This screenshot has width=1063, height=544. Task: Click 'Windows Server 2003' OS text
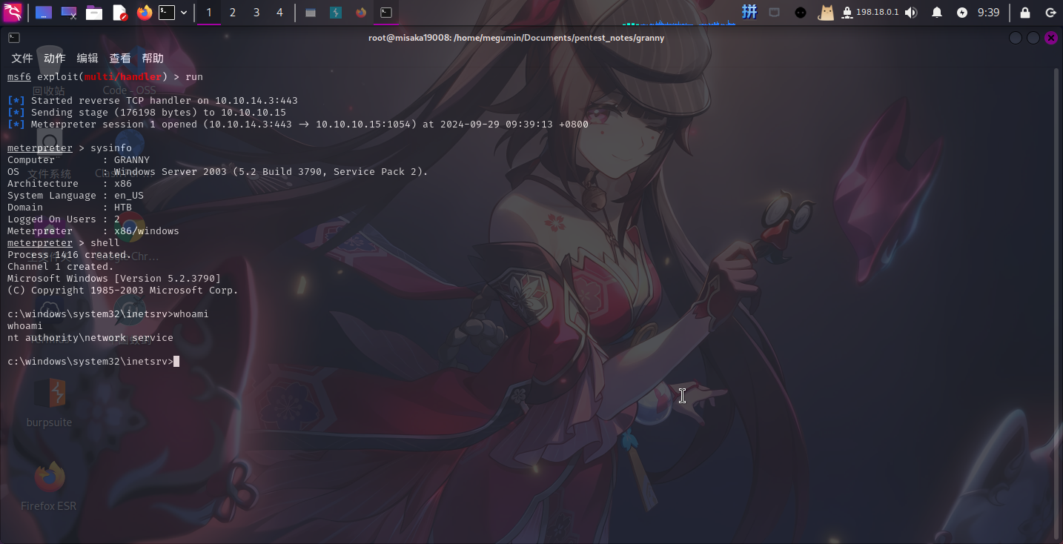[170, 172]
